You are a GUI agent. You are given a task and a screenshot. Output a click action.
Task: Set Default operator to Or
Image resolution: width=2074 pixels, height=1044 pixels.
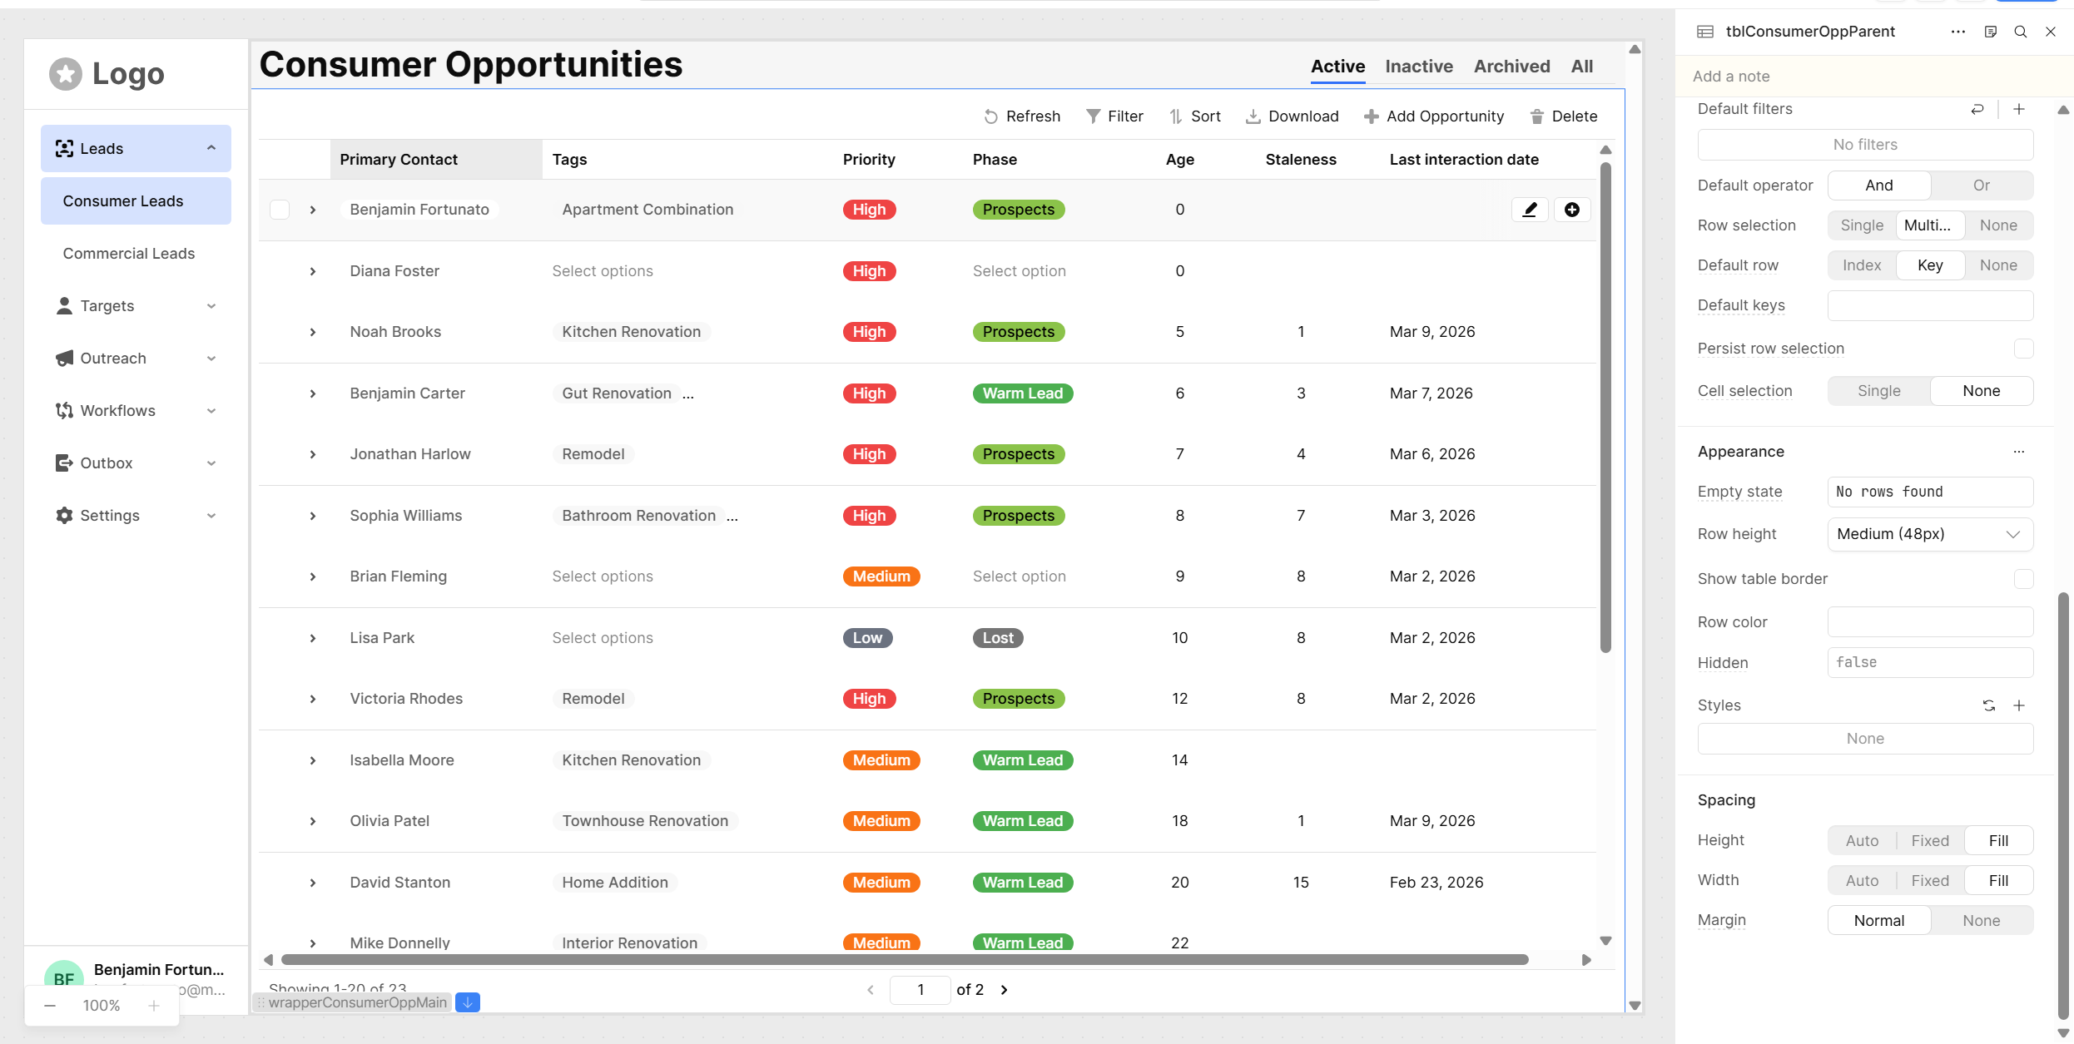tap(1981, 186)
